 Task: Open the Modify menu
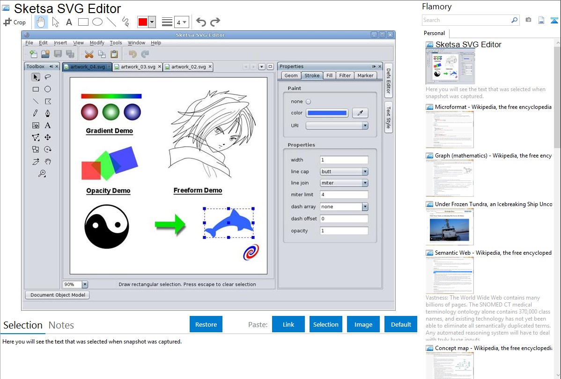pyautogui.click(x=97, y=43)
